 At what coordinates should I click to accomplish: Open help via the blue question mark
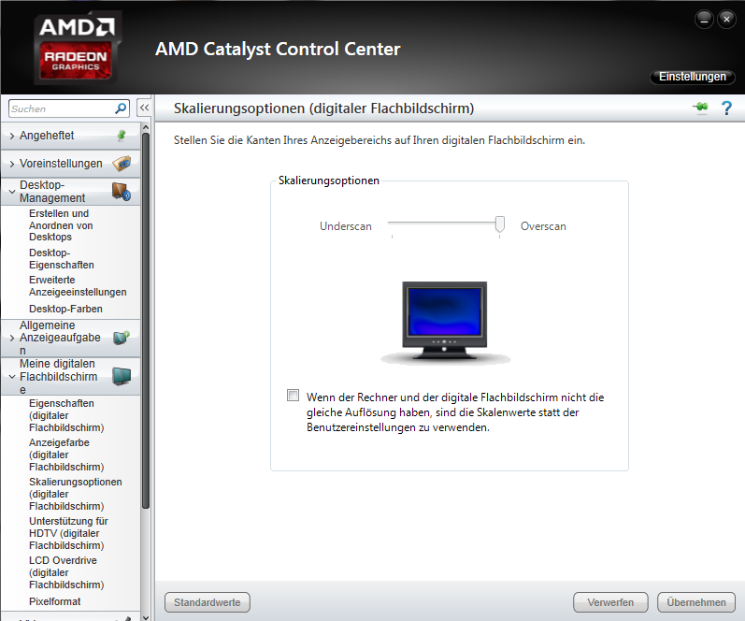[726, 108]
